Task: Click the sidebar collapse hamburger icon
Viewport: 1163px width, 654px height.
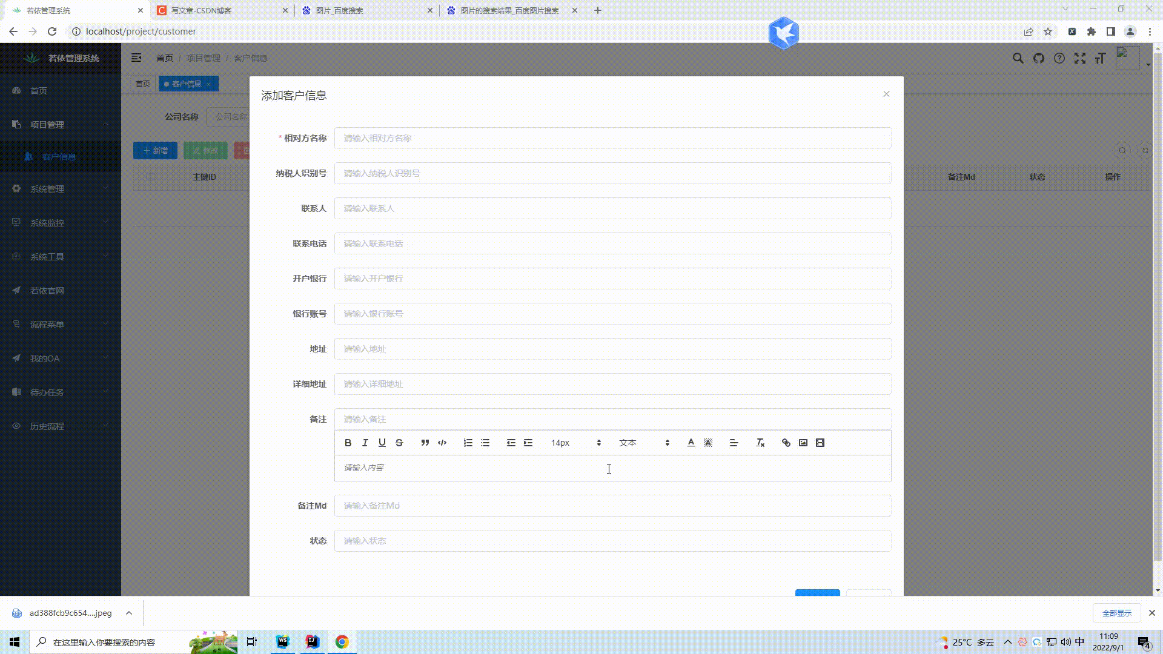Action: (x=136, y=58)
